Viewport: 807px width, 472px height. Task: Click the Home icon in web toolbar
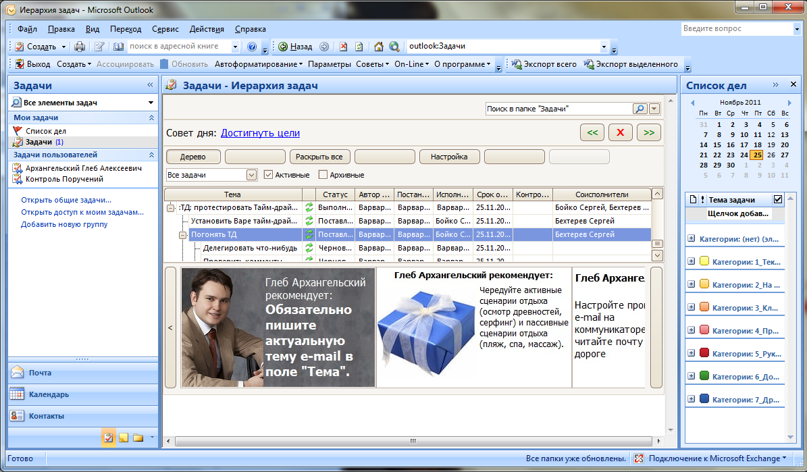(x=378, y=47)
